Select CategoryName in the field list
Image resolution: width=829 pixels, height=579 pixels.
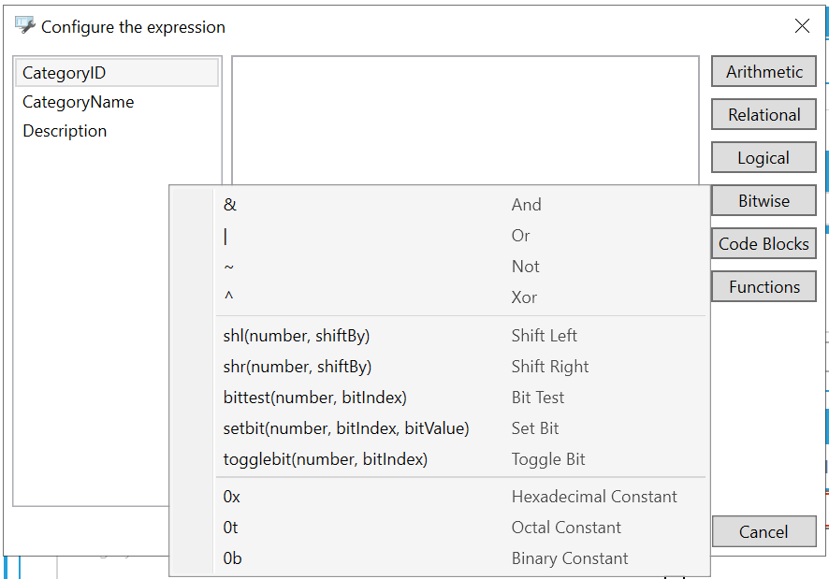tap(79, 102)
